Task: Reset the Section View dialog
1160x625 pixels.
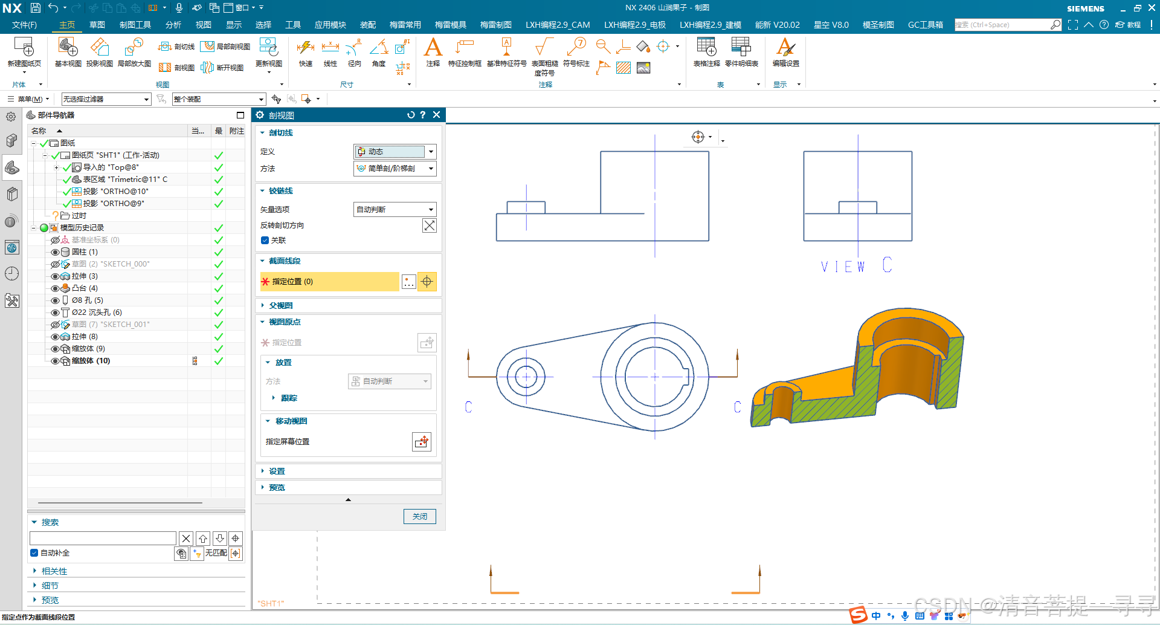Action: click(x=411, y=115)
